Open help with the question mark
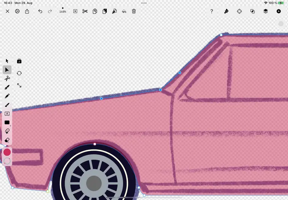Image resolution: width=288 pixels, height=200 pixels. [x=211, y=11]
